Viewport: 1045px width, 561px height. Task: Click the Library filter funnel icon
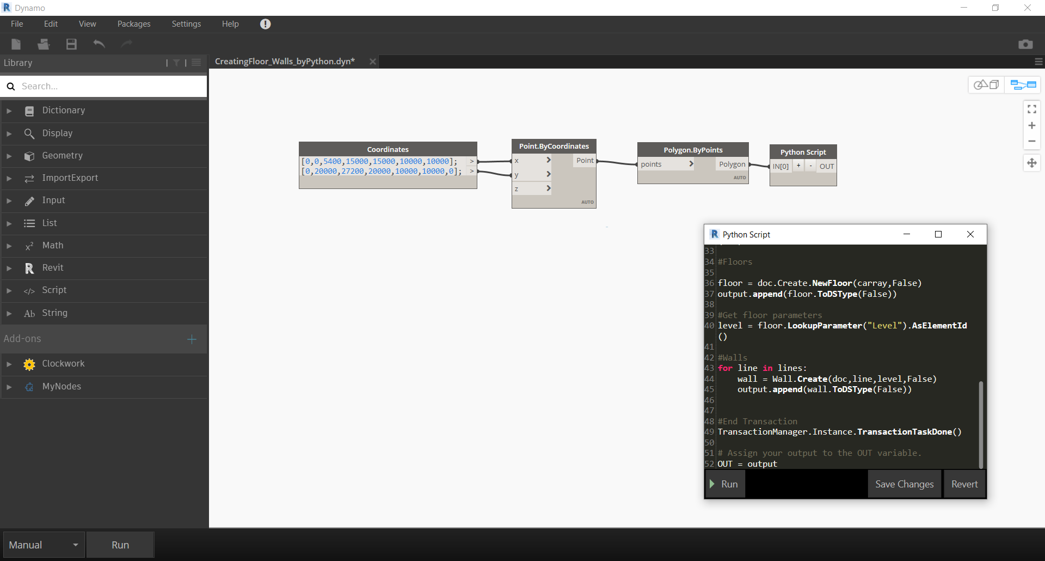pyautogui.click(x=176, y=63)
